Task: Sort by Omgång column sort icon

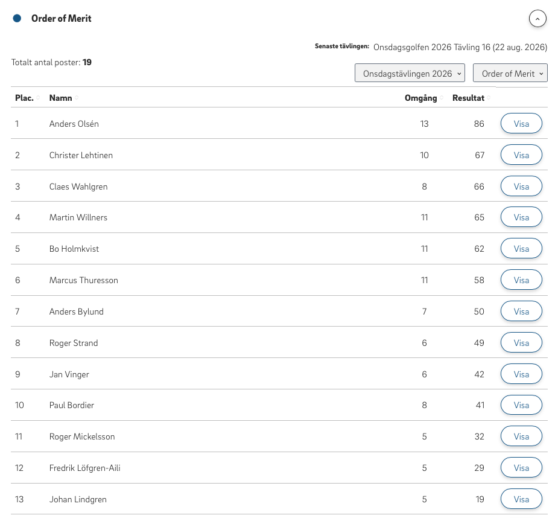Action: [442, 98]
